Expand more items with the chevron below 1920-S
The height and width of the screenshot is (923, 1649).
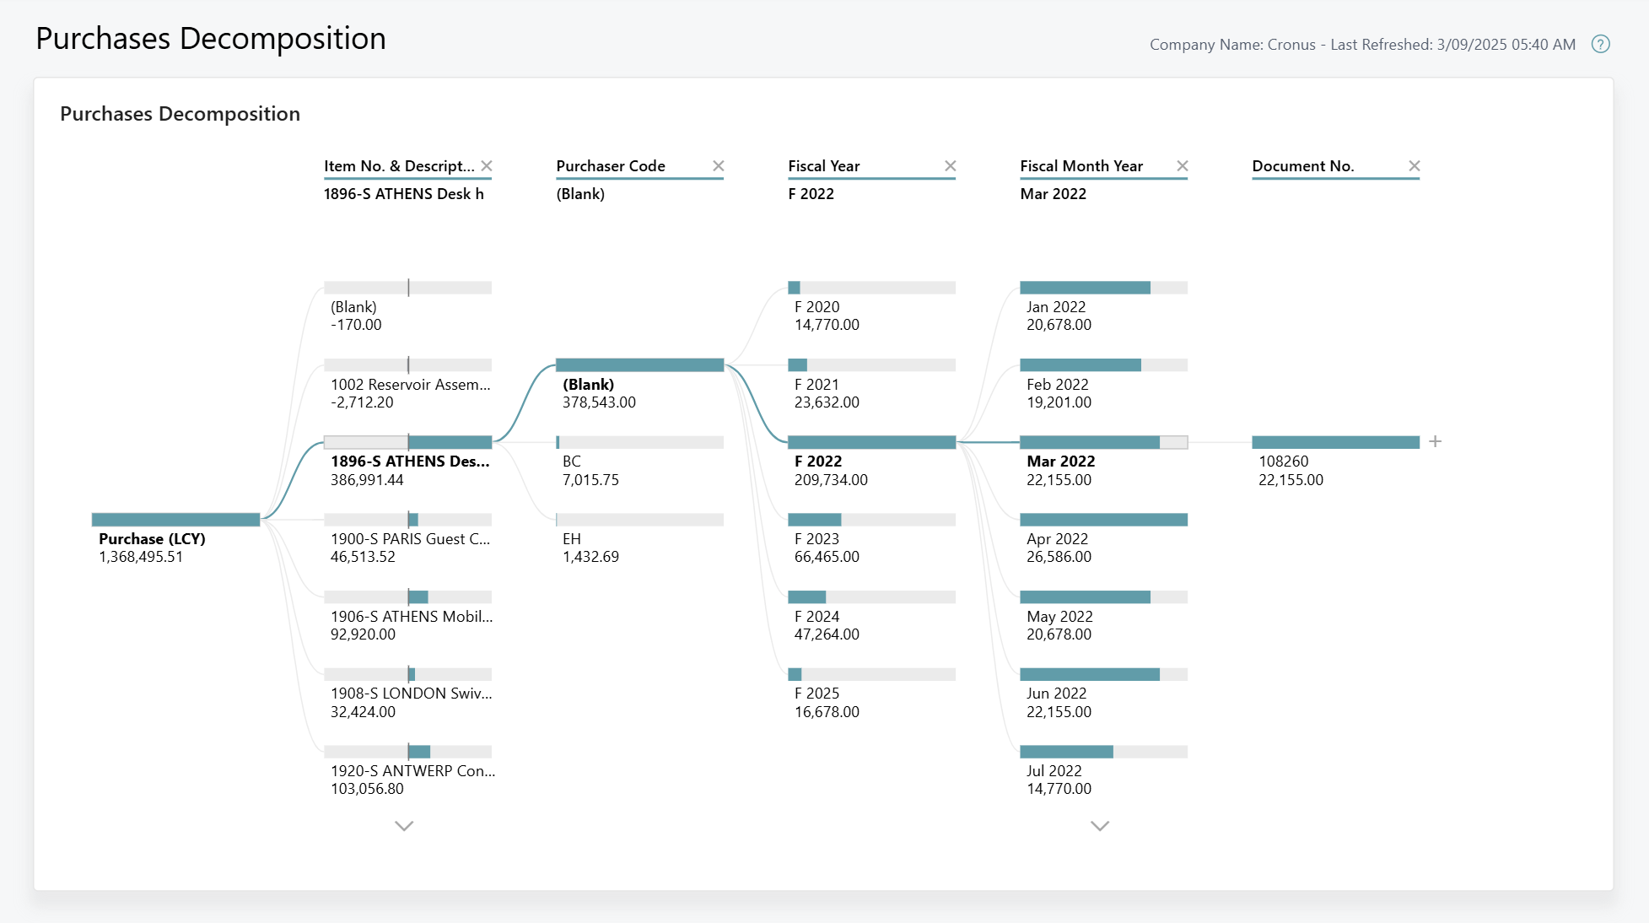[404, 826]
